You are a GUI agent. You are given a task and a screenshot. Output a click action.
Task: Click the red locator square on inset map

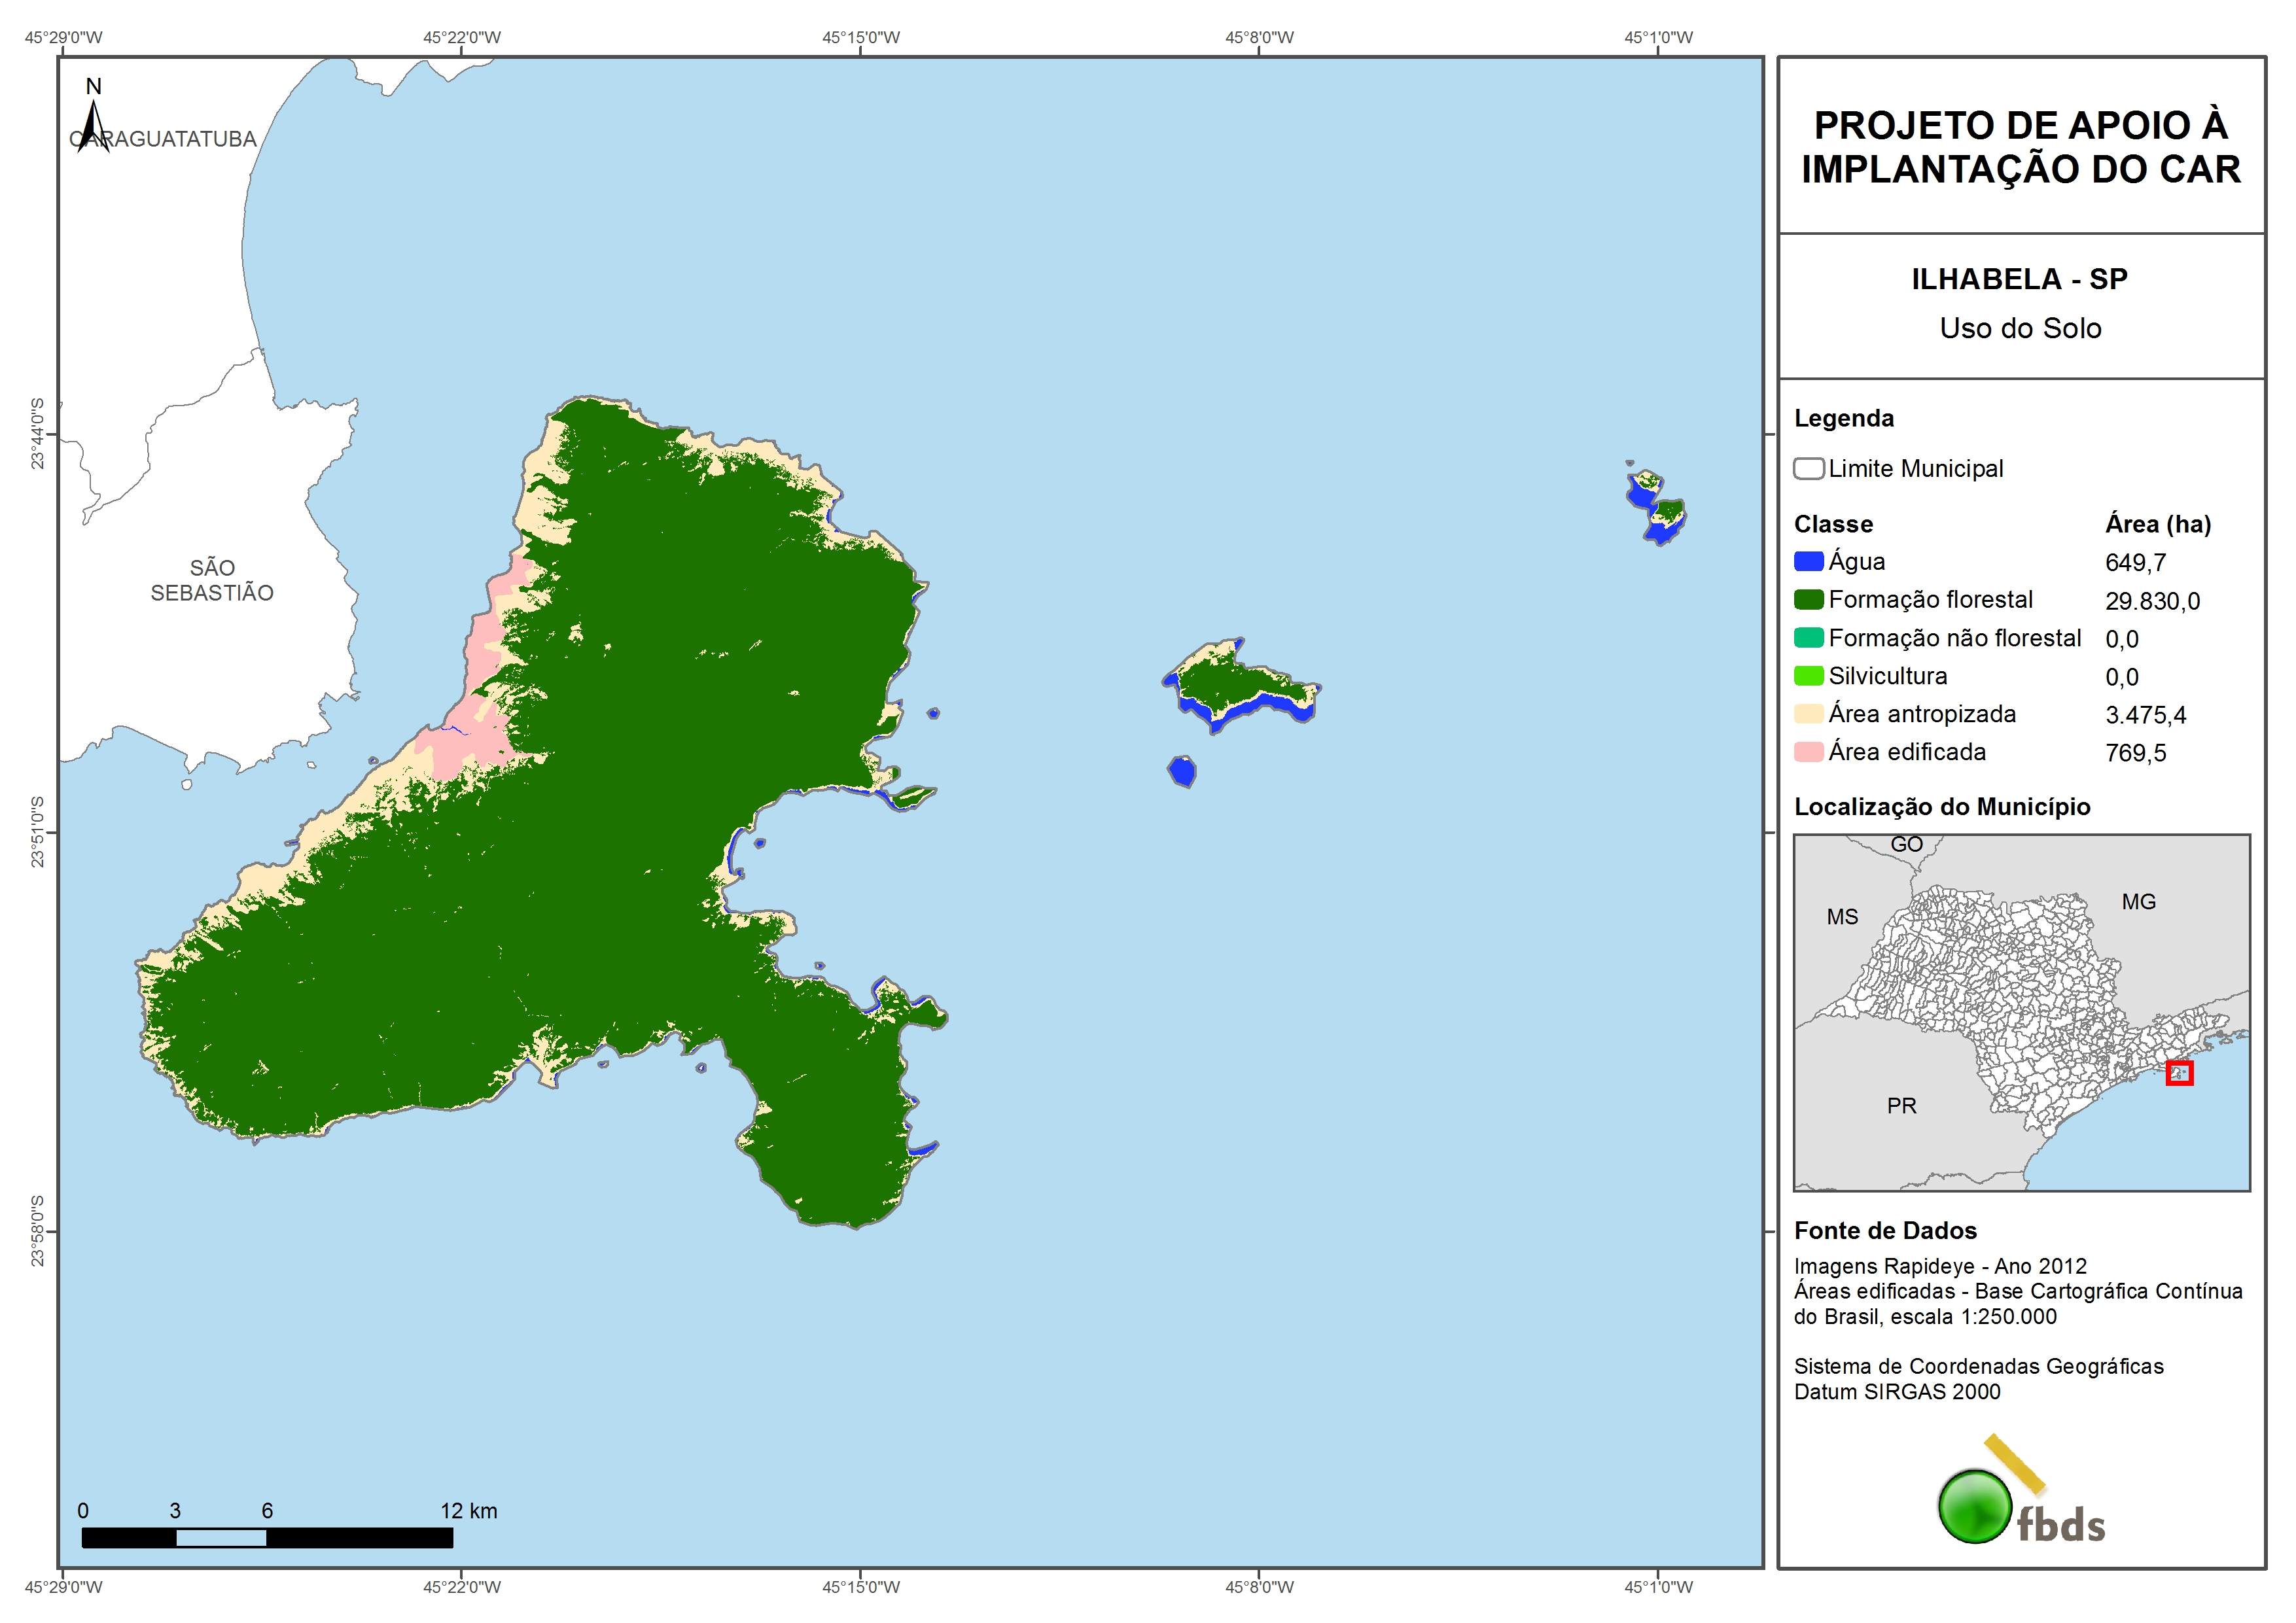tap(2179, 1073)
